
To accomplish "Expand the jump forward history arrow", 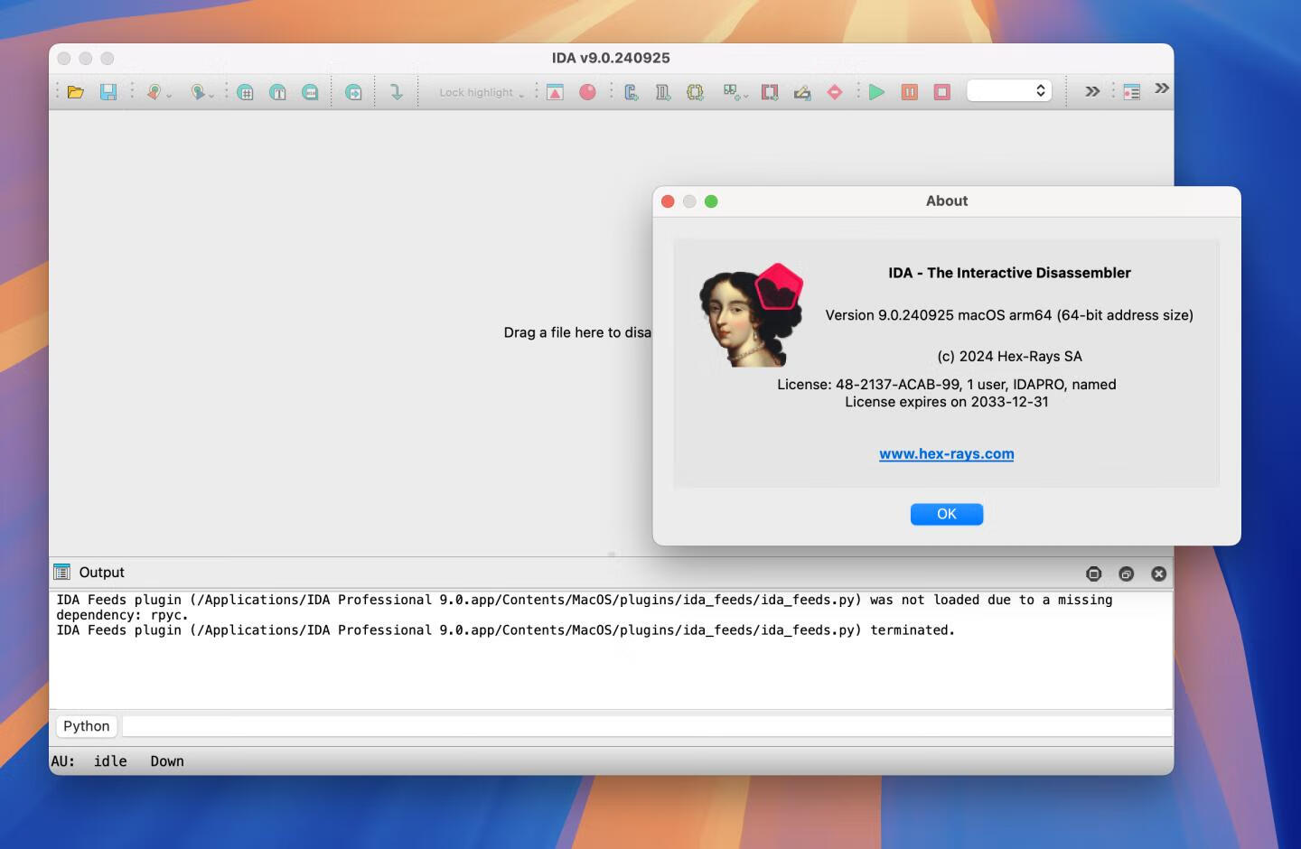I will point(212,95).
